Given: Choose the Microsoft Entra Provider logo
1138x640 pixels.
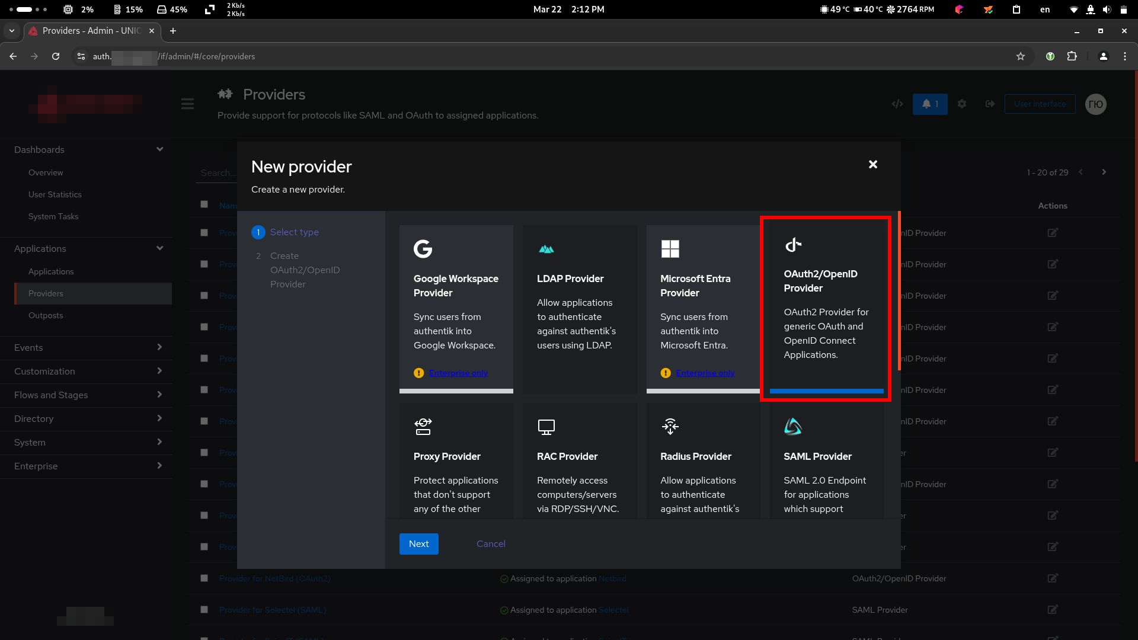Looking at the screenshot, I should (x=670, y=249).
